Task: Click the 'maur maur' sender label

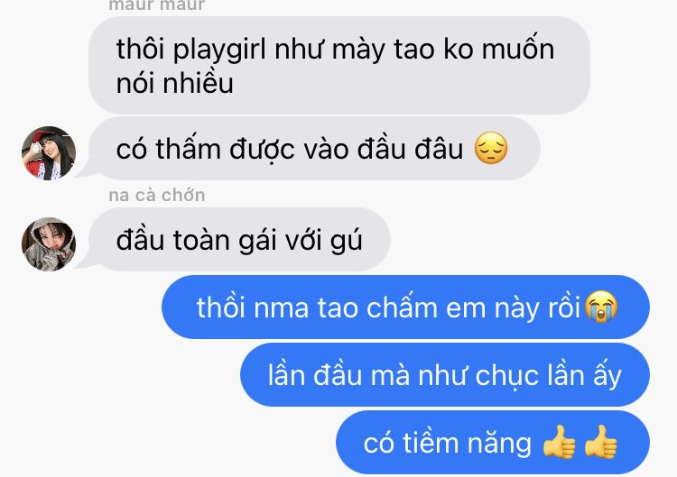Action: click(x=157, y=5)
